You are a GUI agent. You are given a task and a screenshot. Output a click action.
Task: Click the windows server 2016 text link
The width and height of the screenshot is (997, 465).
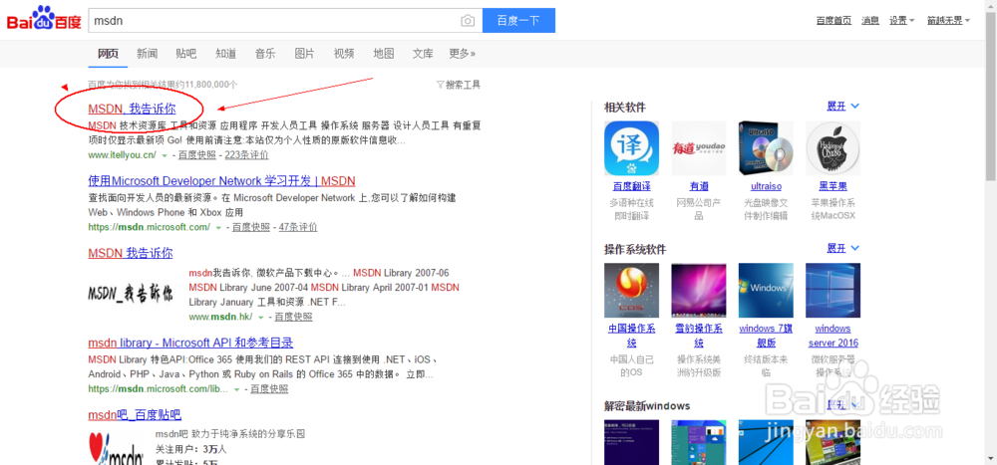(832, 336)
